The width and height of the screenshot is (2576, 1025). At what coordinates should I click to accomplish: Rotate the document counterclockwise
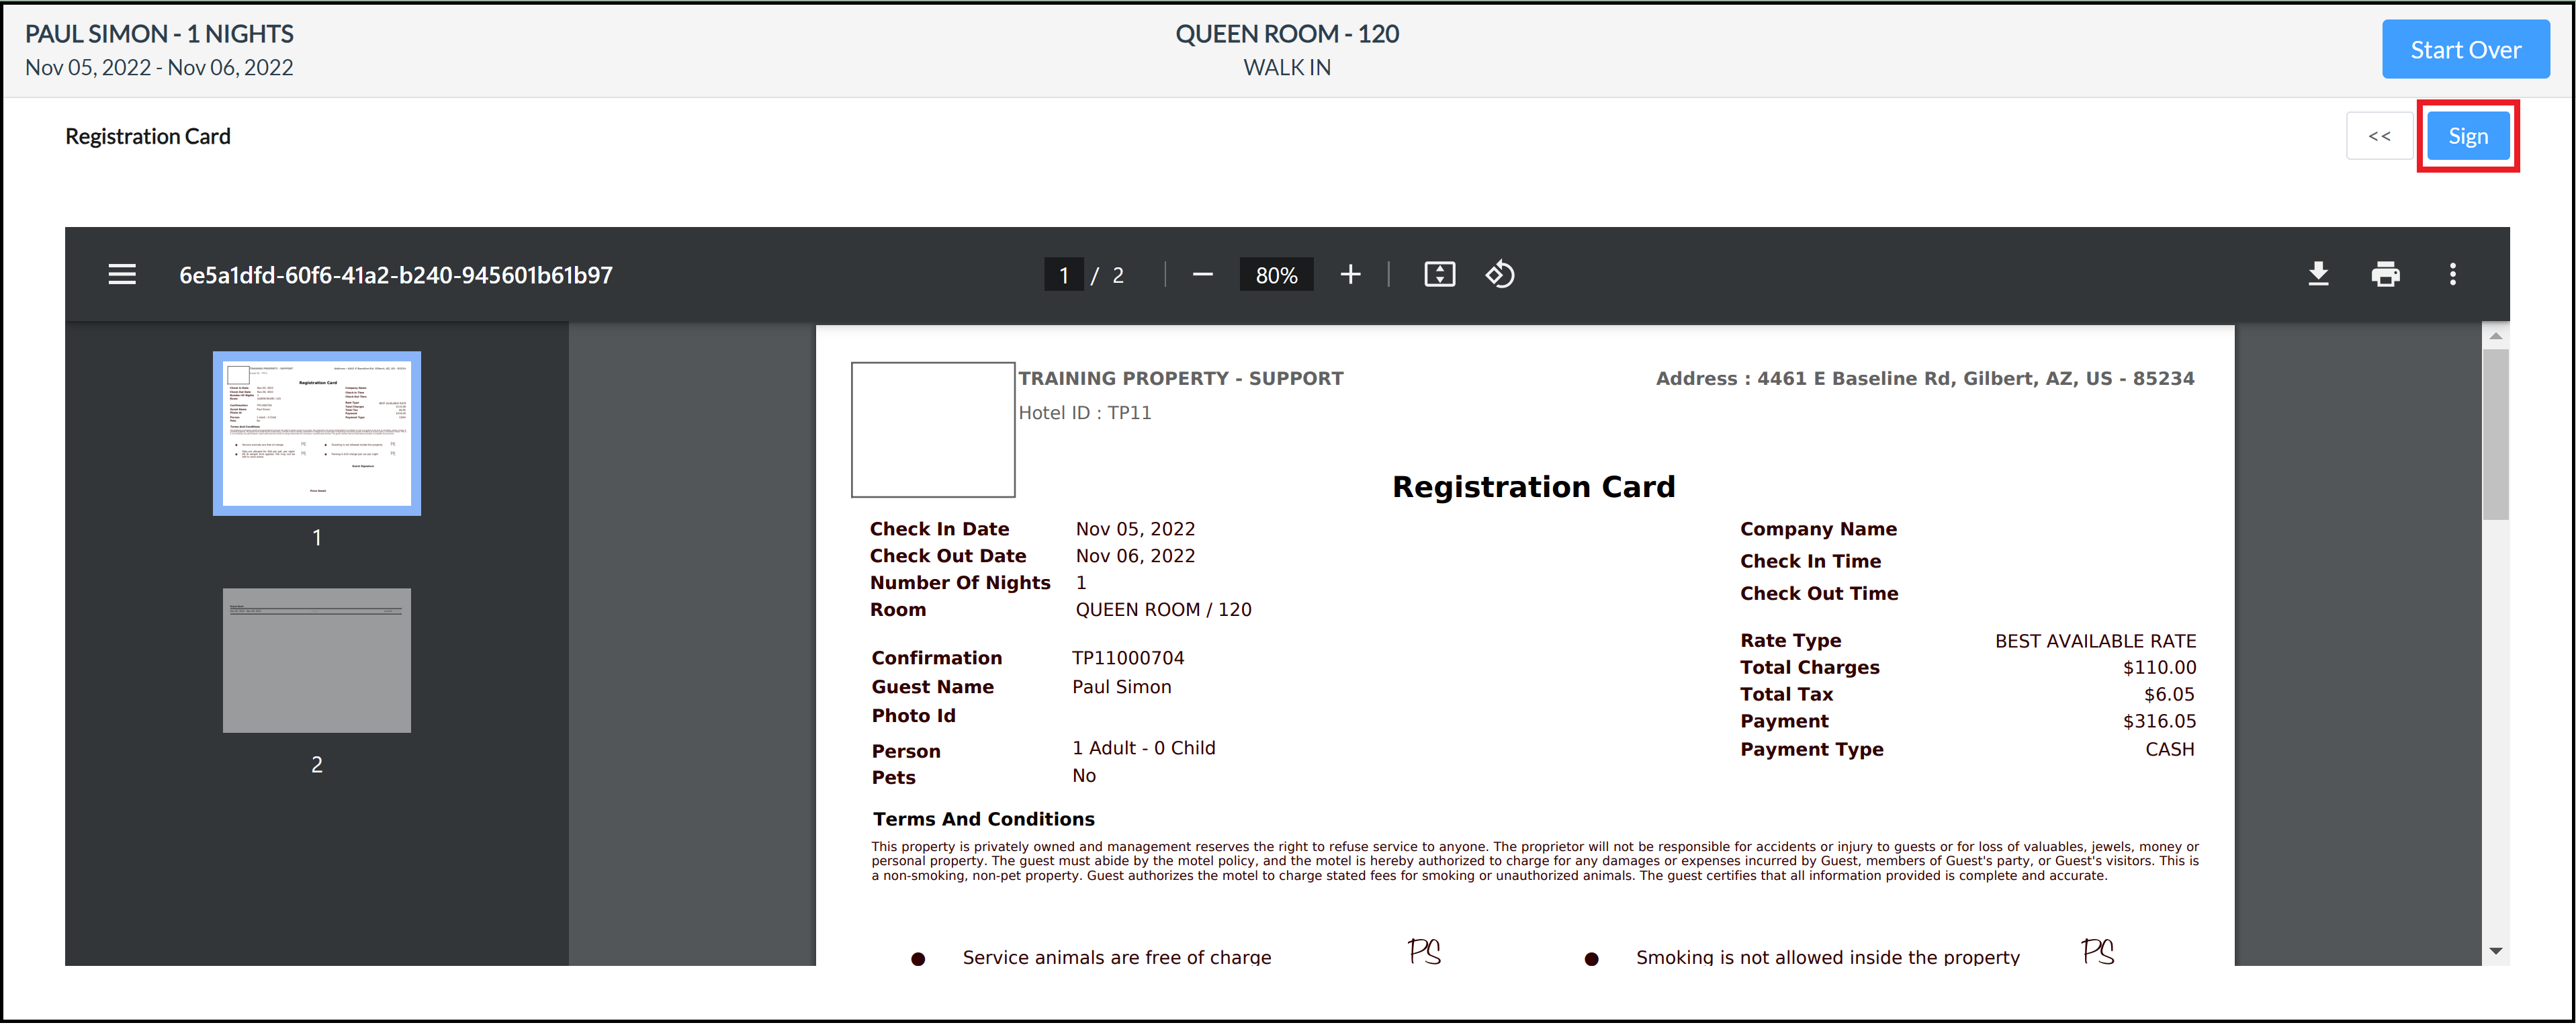click(1500, 274)
